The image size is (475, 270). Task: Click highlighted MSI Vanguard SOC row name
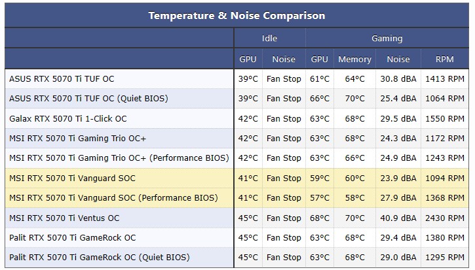pyautogui.click(x=72, y=178)
